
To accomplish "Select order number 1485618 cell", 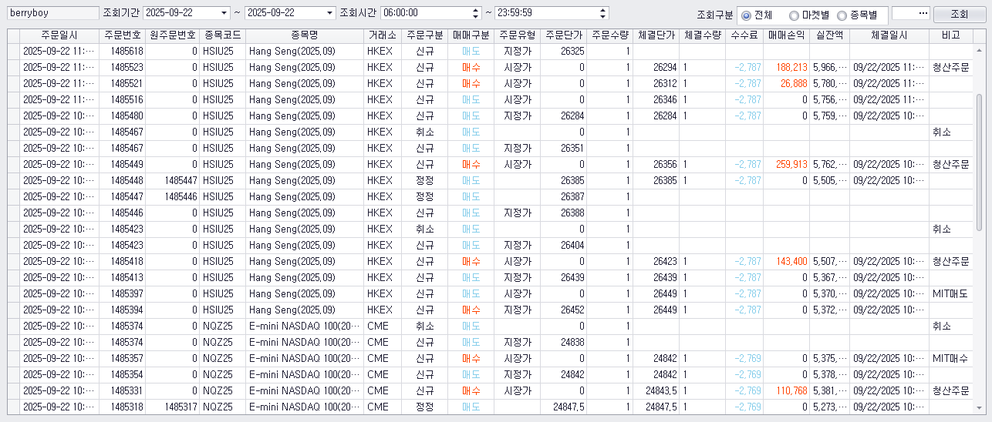I will [122, 51].
